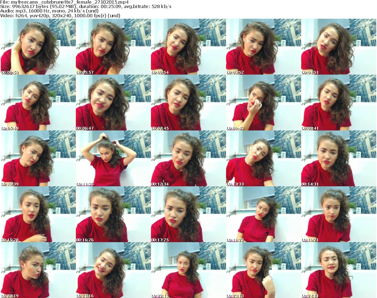Select the thumbnail stamped 00:17:25
The width and height of the screenshot is (377, 298).
(188, 214)
